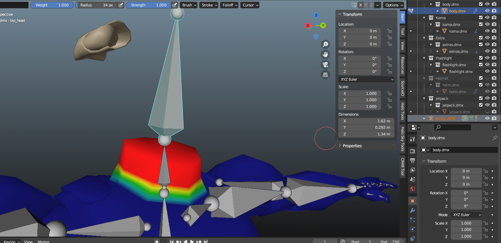Open the World properties tab
Screen dimensions: 501x243
tap(413, 189)
